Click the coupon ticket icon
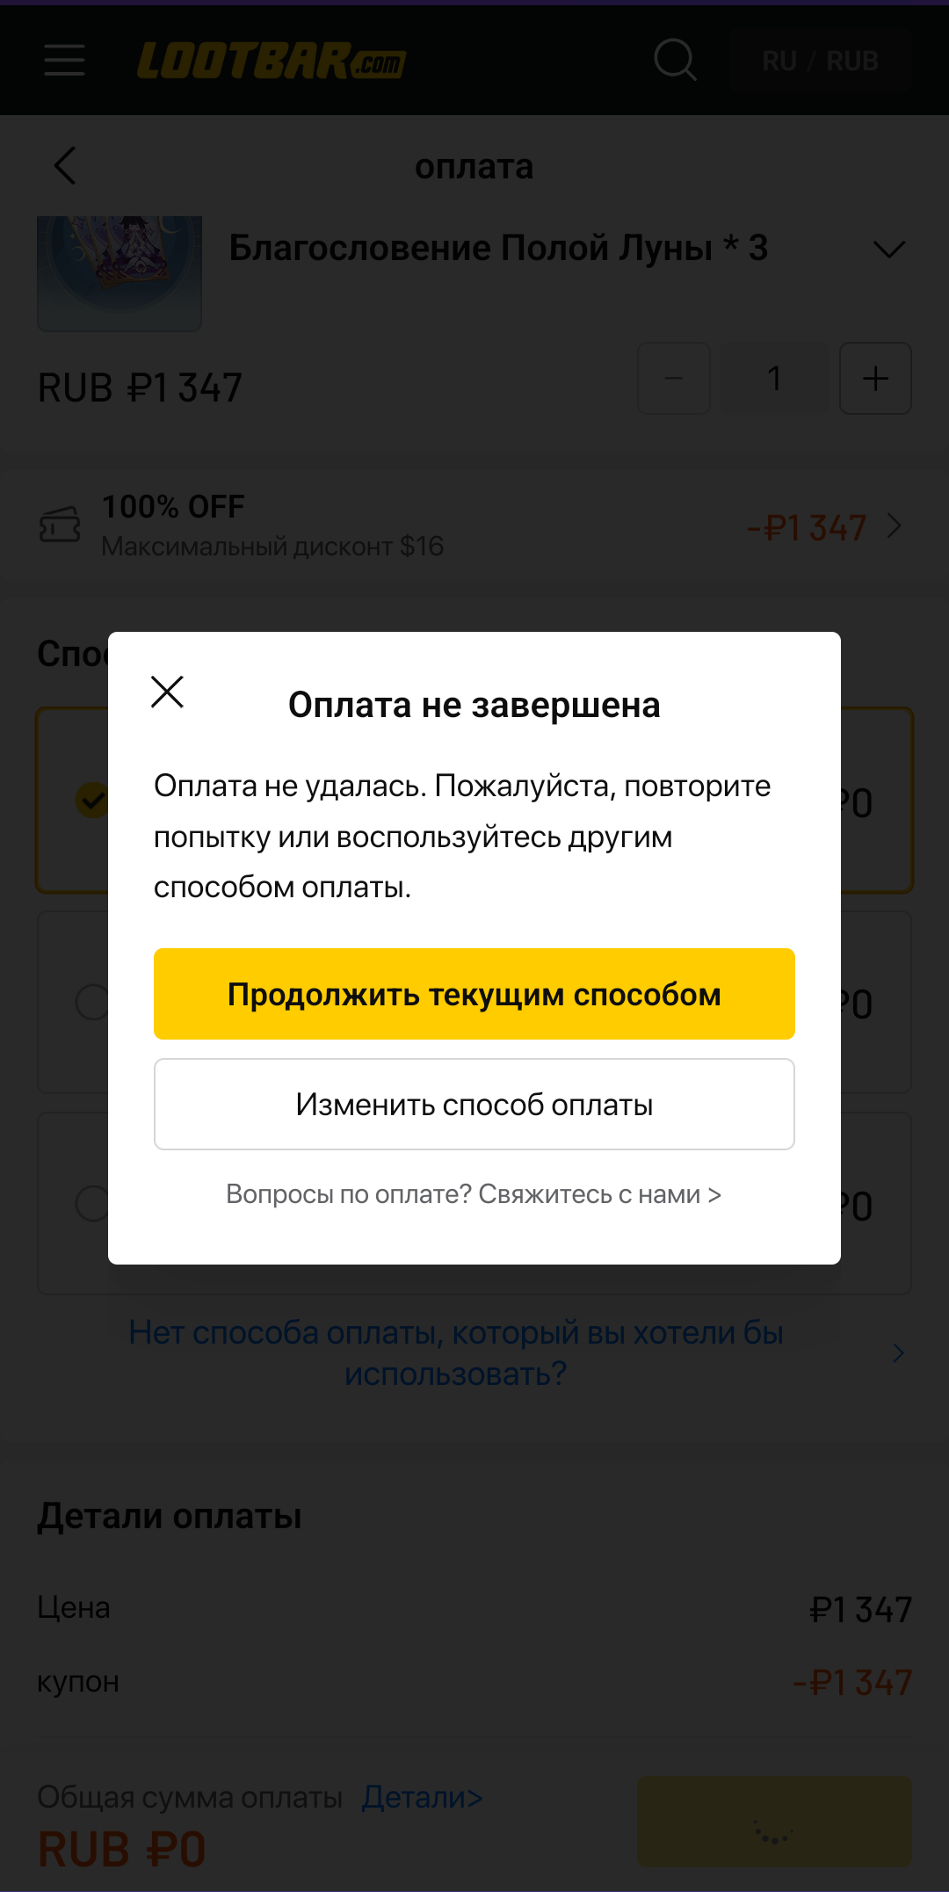 (x=60, y=526)
